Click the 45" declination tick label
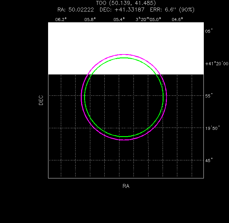This screenshot has height=223, width=229. 209,160
